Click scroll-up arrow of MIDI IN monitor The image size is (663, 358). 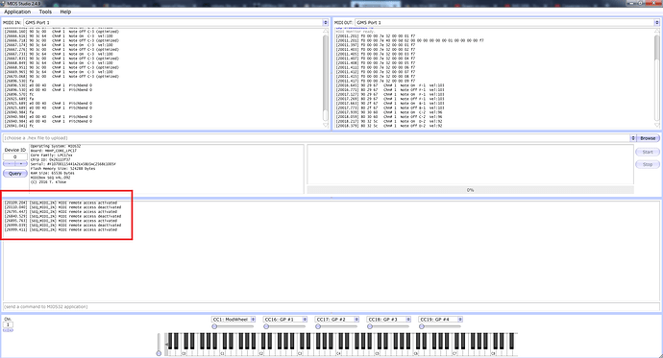tap(325, 31)
